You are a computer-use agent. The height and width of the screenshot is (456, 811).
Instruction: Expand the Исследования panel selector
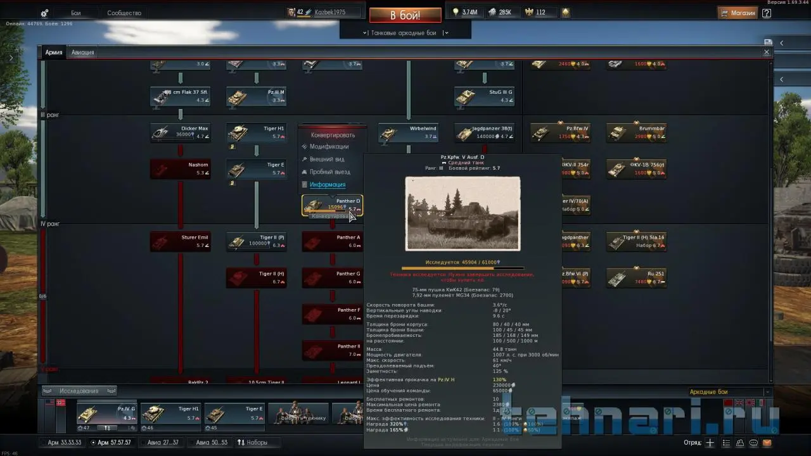click(x=79, y=391)
